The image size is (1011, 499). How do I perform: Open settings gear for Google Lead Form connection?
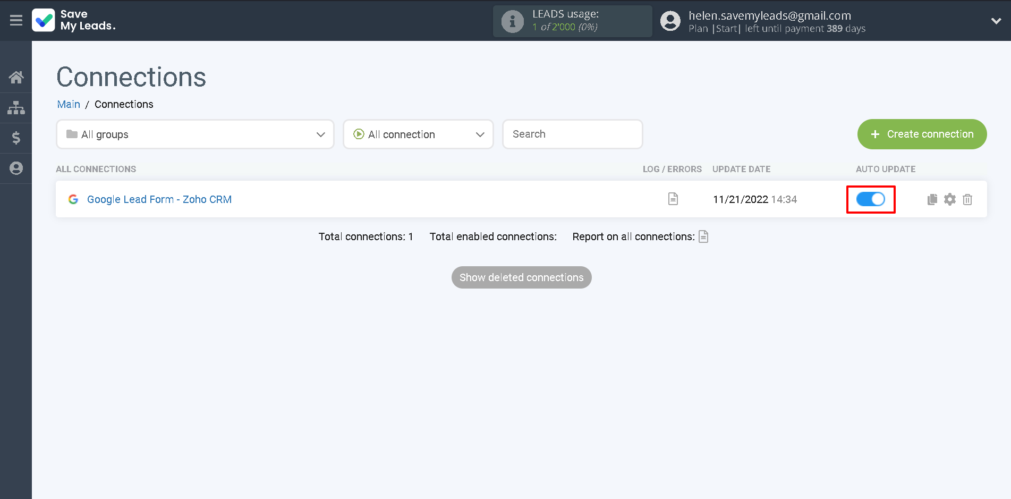coord(950,199)
